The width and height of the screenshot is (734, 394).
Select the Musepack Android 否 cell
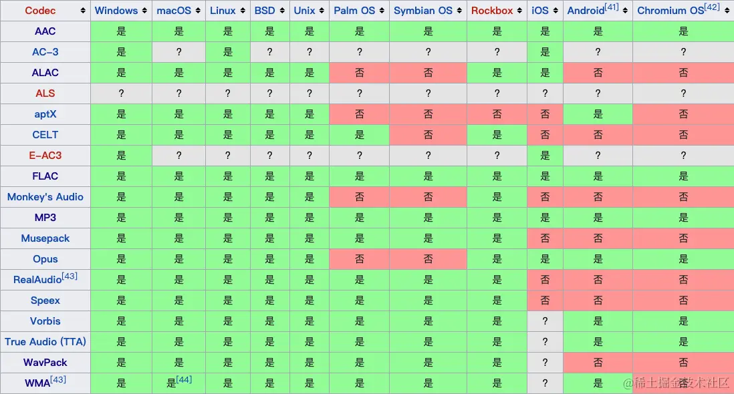tap(598, 238)
